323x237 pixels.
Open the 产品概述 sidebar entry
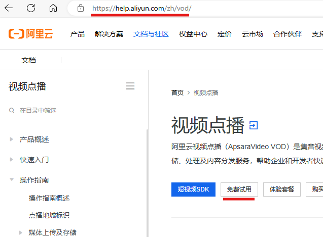[x=34, y=139]
